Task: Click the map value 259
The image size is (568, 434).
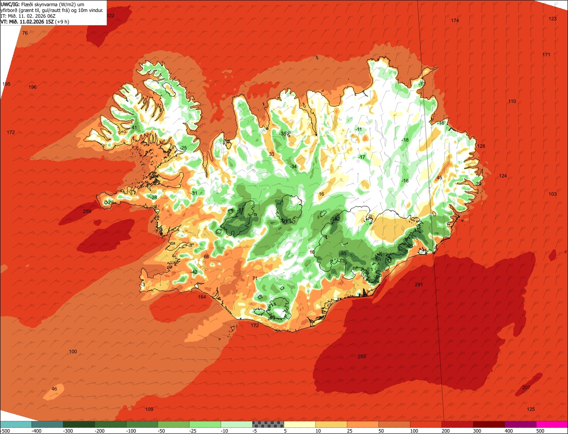Action: [x=87, y=211]
